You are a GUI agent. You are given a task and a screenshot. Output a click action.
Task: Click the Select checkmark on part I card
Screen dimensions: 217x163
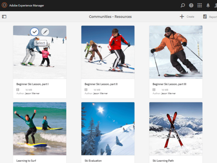pos(35,32)
